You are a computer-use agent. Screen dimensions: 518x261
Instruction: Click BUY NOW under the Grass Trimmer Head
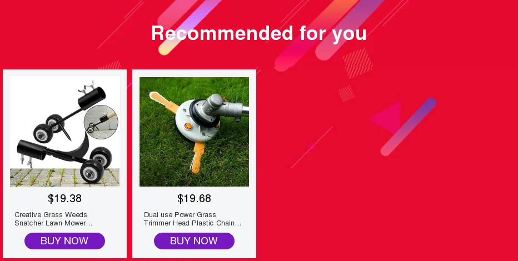[195, 241]
